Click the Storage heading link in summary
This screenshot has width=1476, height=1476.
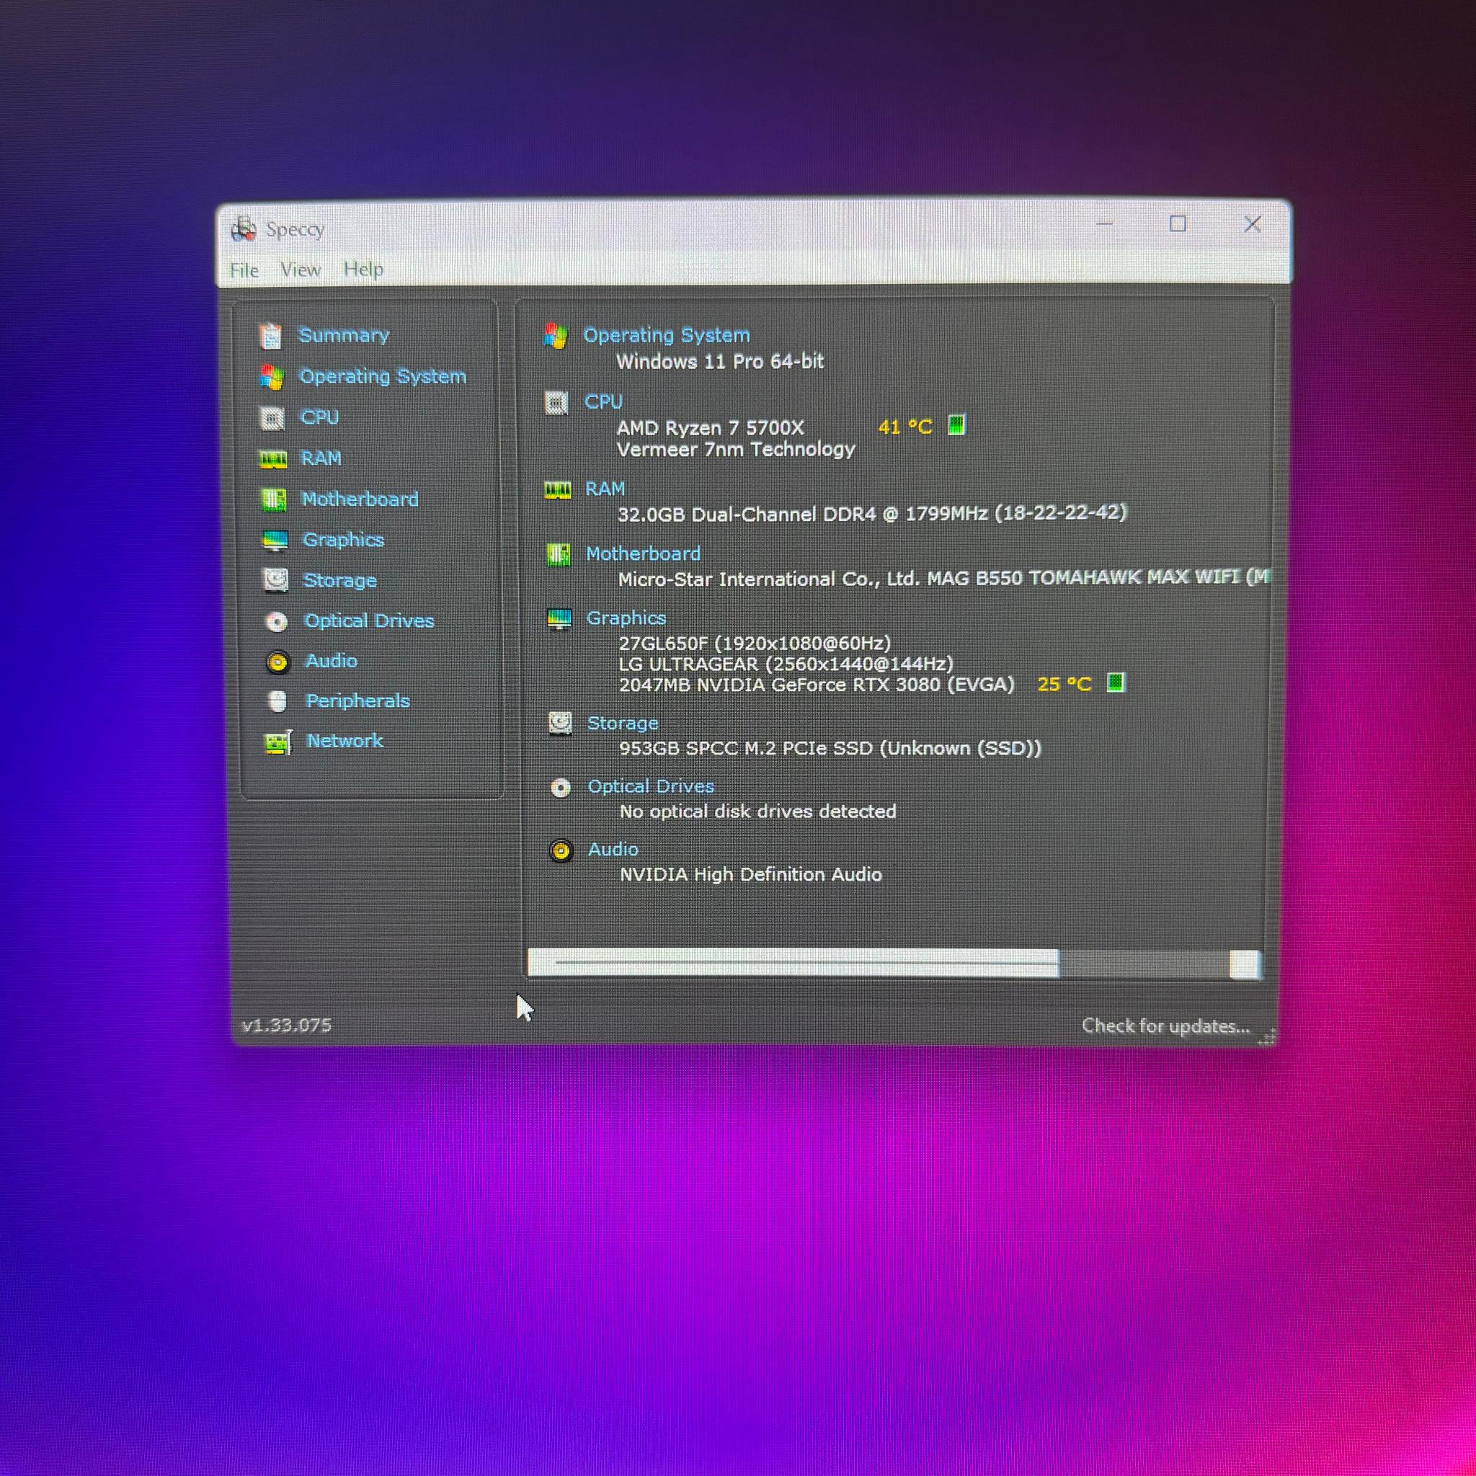(623, 723)
